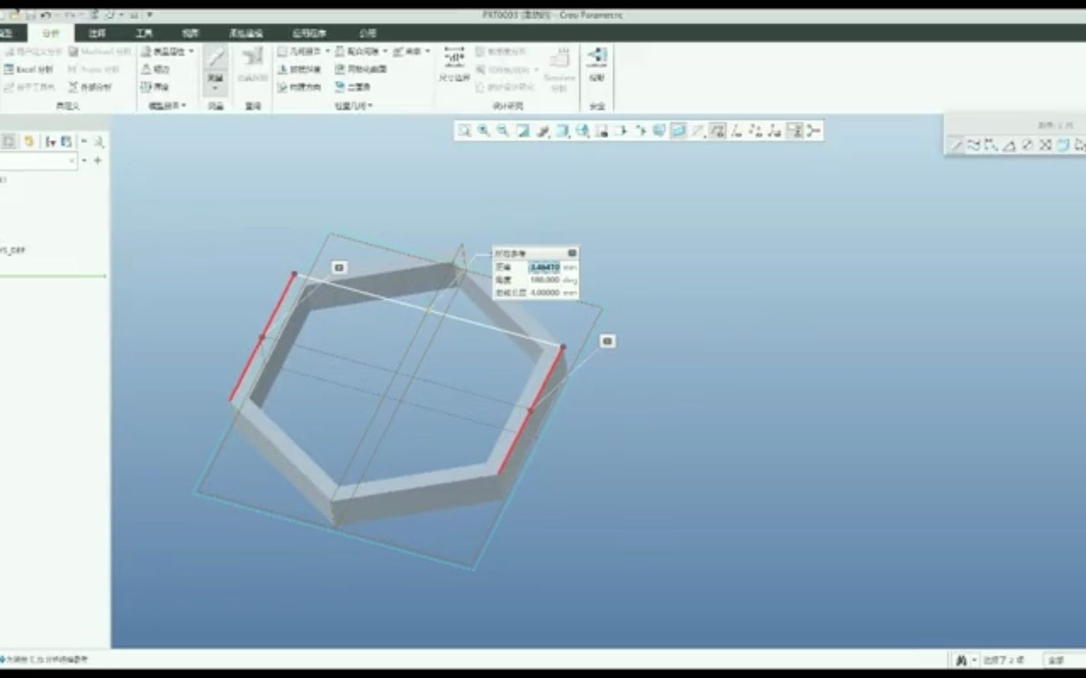Open the label box near the left red edge

pyautogui.click(x=339, y=268)
